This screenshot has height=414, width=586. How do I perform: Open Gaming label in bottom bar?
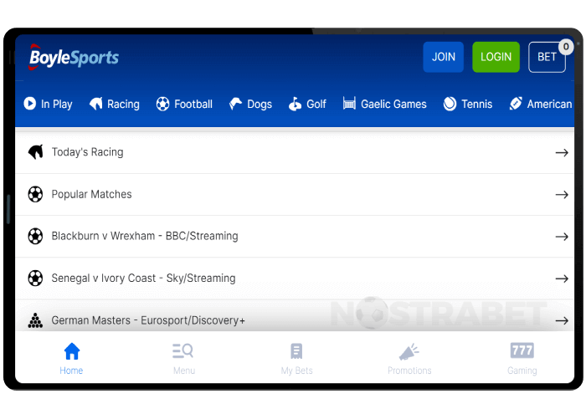pos(522,371)
